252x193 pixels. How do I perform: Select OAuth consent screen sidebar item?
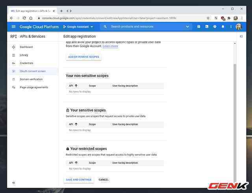pyautogui.click(x=33, y=71)
